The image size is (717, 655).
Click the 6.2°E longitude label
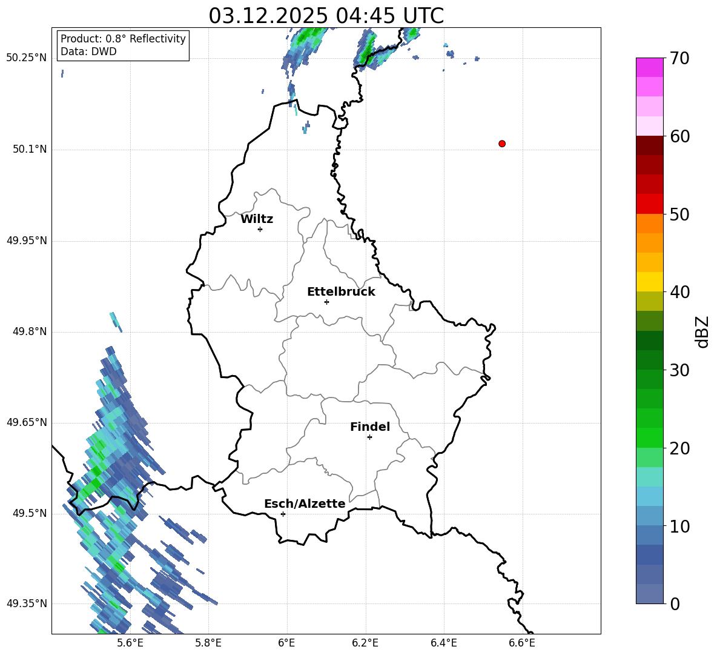pos(365,643)
